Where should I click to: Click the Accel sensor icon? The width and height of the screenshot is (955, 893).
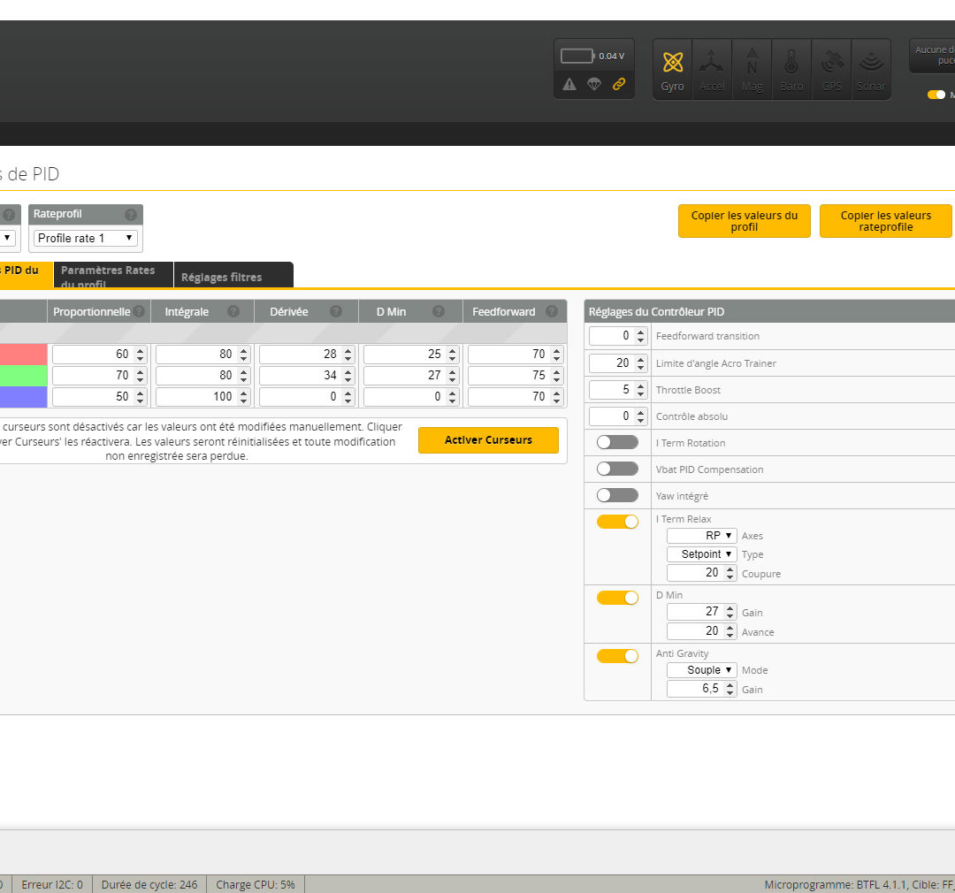[711, 70]
